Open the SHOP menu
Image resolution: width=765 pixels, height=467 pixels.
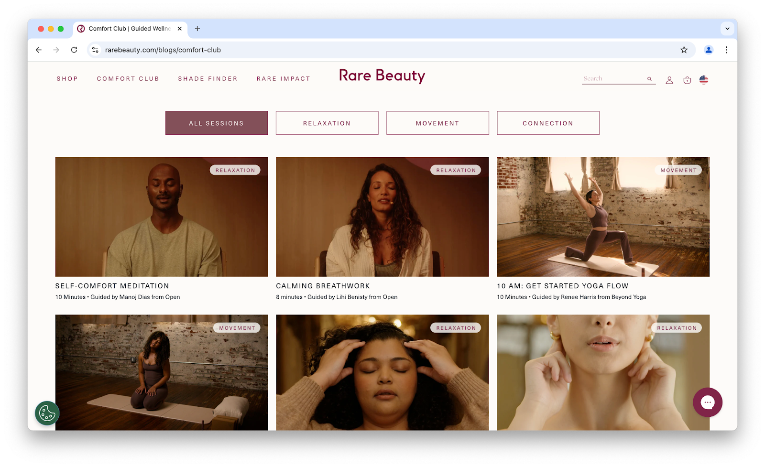[67, 79]
